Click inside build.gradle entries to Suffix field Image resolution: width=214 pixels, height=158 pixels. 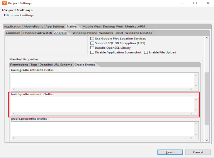[102, 105]
